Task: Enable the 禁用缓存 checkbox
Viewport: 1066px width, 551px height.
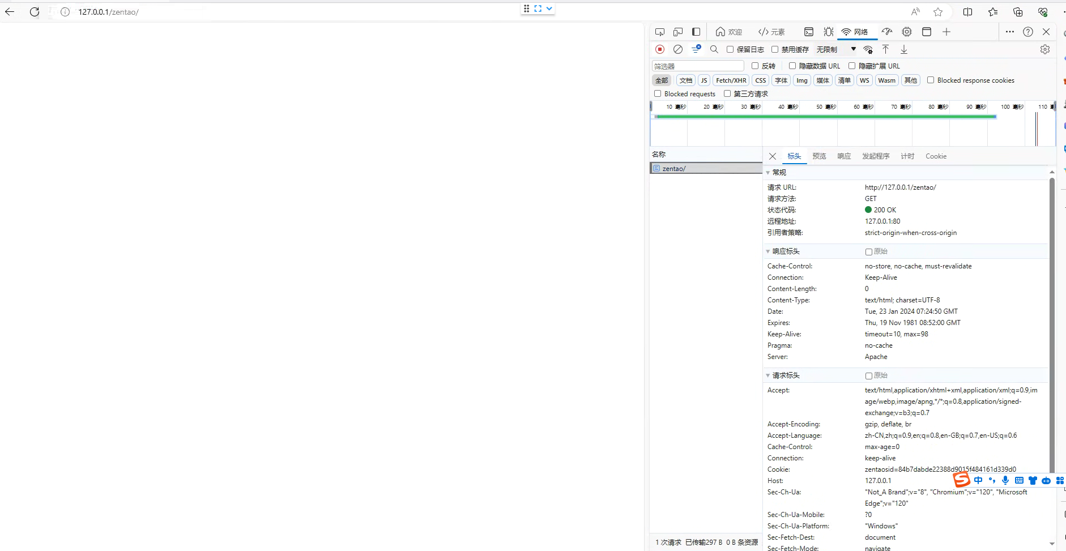Action: point(775,49)
